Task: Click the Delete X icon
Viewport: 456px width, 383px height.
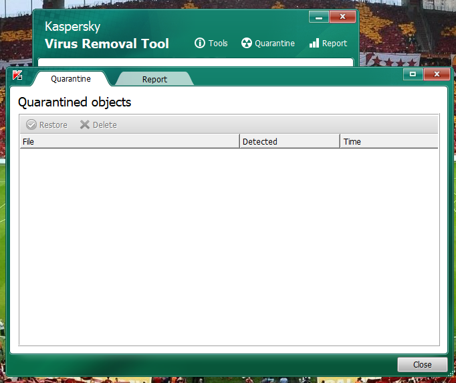Action: [x=85, y=125]
